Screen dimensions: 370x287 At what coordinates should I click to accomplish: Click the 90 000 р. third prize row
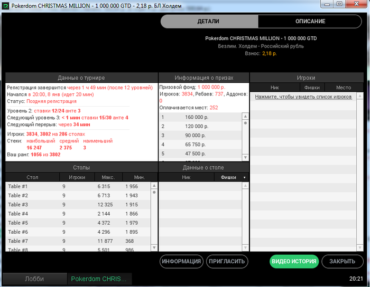[x=200, y=136]
